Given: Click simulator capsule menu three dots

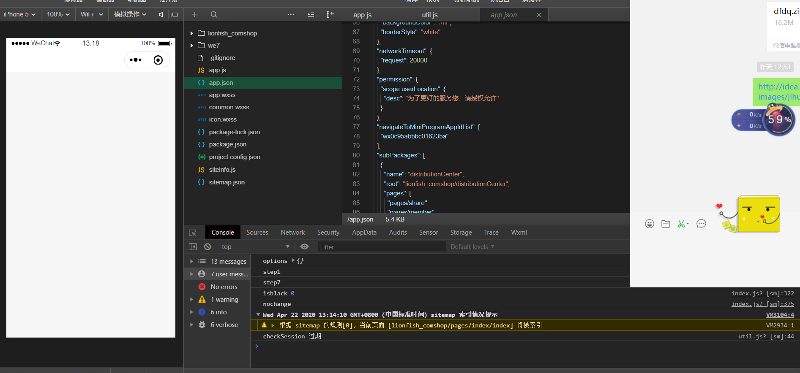Looking at the screenshot, I should tap(136, 60).
